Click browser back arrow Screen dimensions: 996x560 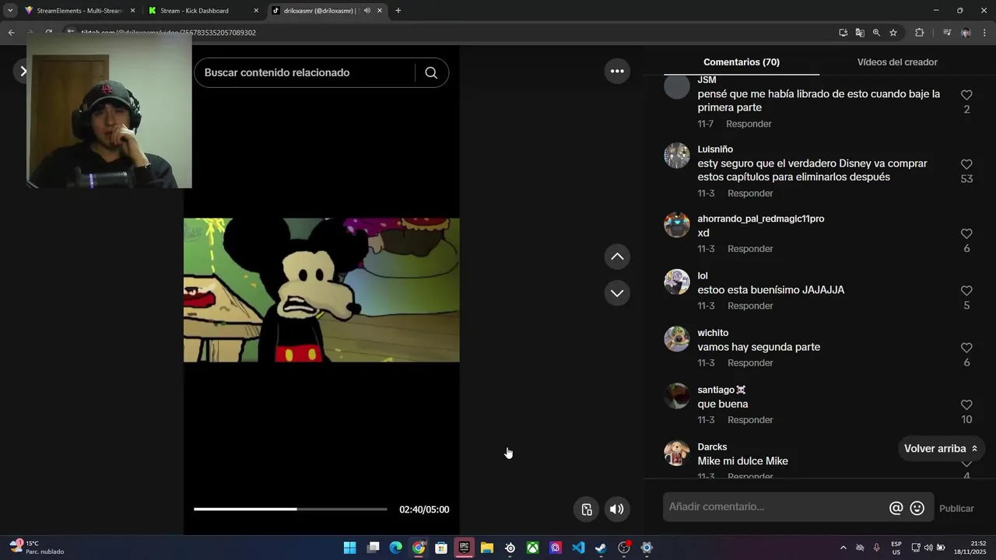tap(11, 33)
